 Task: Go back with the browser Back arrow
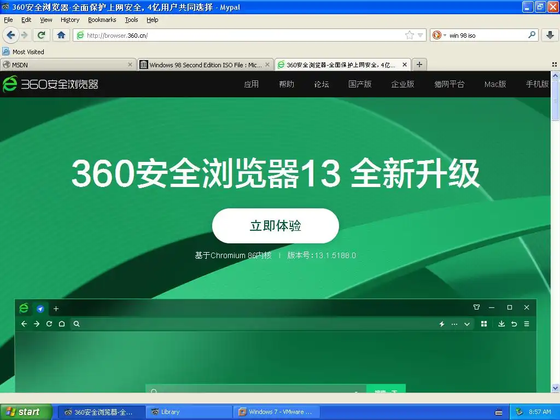pos(10,35)
